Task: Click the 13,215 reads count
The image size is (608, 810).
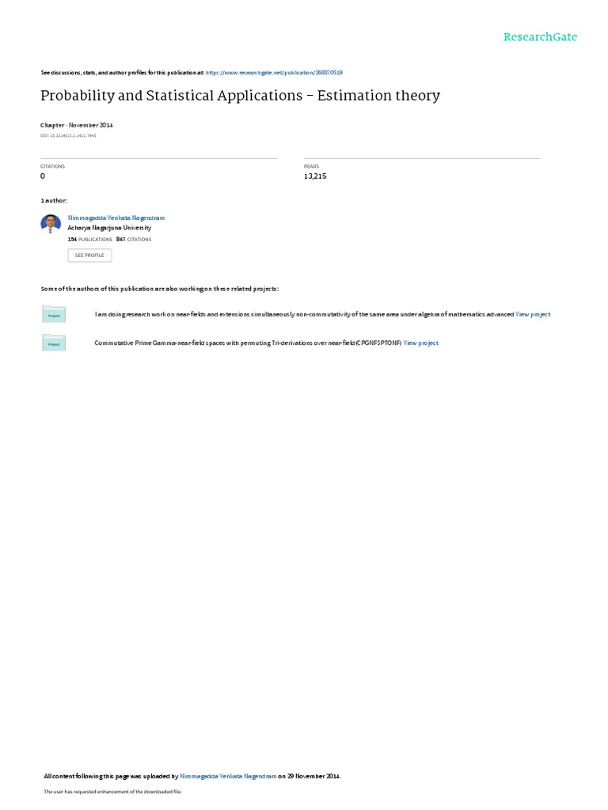Action: click(315, 176)
